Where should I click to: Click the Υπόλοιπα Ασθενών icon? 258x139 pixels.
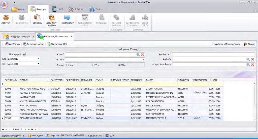tap(116, 21)
